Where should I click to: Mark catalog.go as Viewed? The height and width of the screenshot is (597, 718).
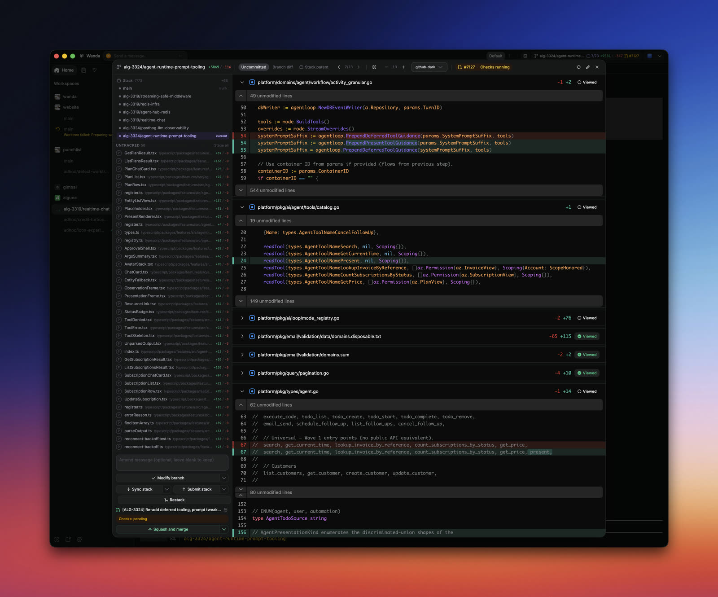(587, 207)
